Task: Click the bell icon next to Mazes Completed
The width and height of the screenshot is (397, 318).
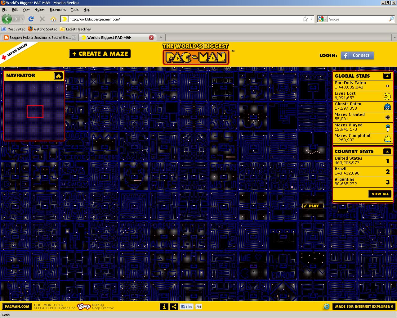Action: click(387, 138)
